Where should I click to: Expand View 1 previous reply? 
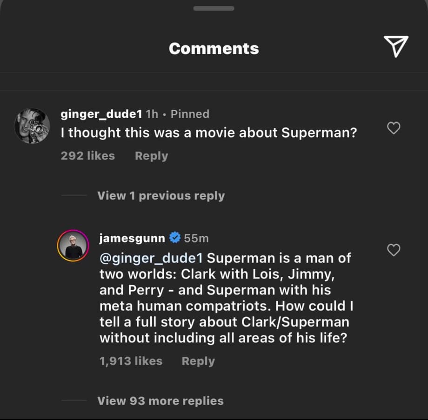click(x=160, y=196)
